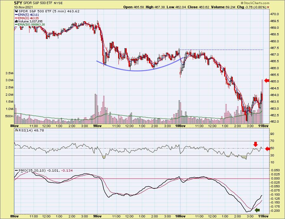
Task: Click the red EMA(8) line swatch in the legend
Action: pyautogui.click(x=16, y=18)
